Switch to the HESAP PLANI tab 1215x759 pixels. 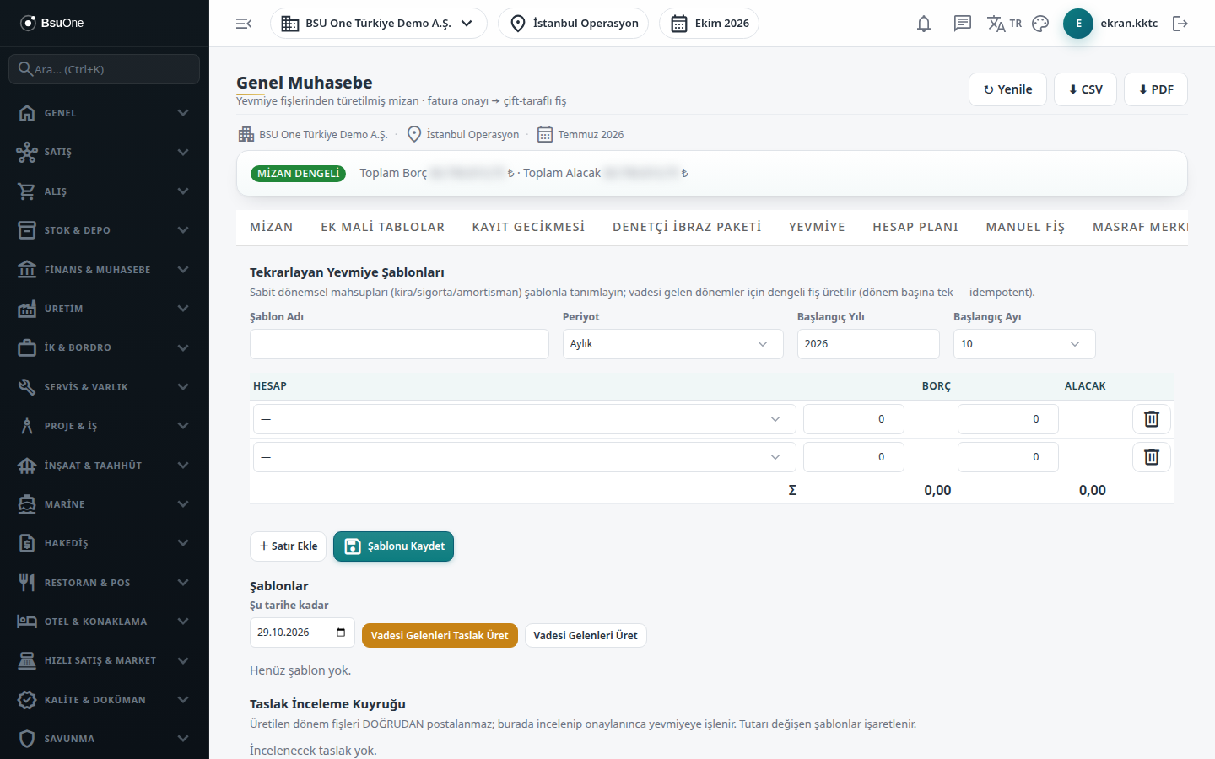tap(915, 227)
